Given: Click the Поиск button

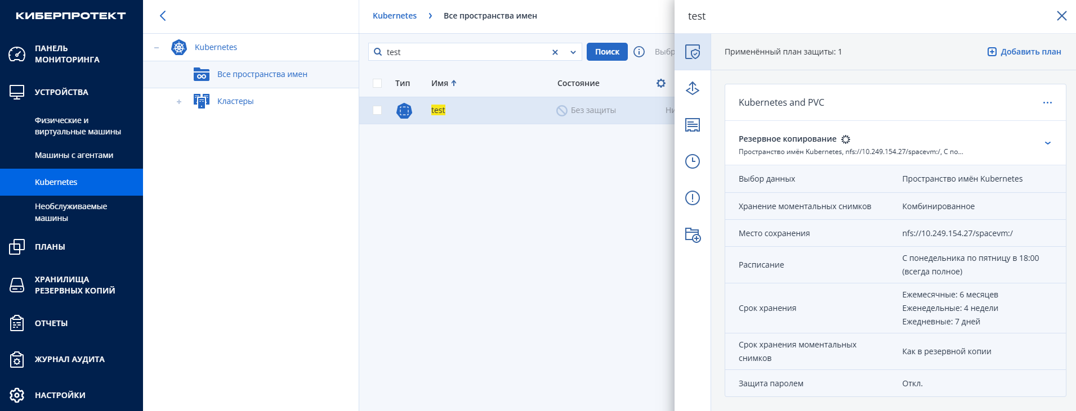Looking at the screenshot, I should 607,52.
